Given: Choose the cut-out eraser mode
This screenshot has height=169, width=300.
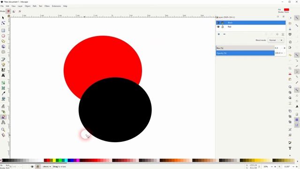Looking at the screenshot, I should [x=14, y=11].
